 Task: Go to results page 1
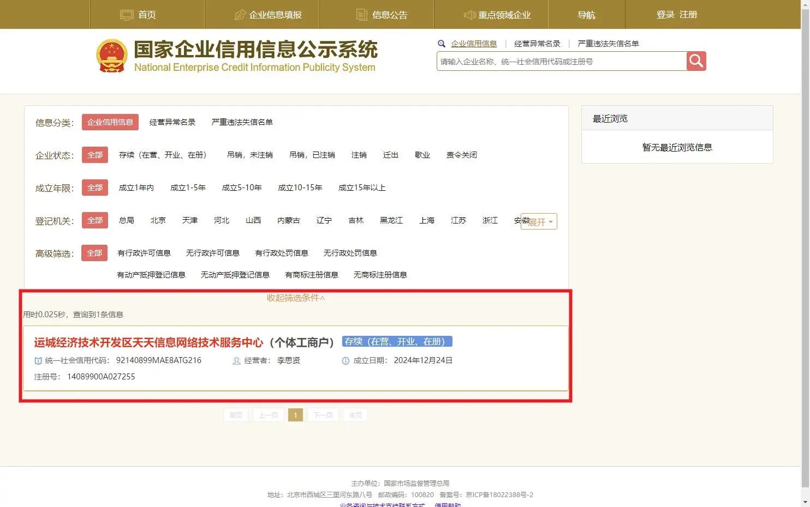tap(295, 415)
